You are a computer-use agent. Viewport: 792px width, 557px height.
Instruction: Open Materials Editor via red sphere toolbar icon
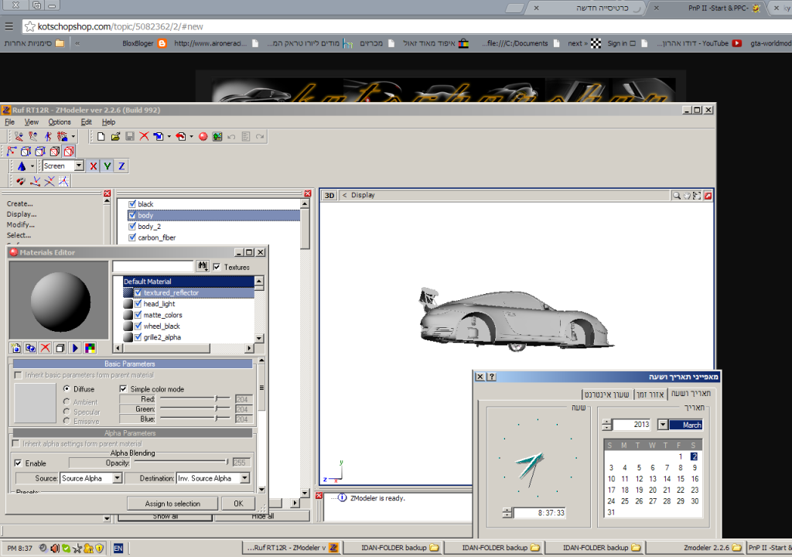coord(203,137)
